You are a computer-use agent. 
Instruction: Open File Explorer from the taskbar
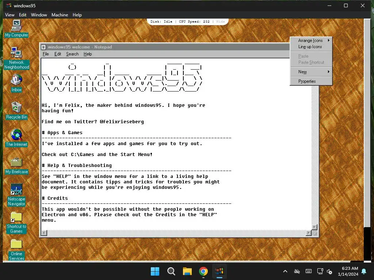click(x=187, y=271)
